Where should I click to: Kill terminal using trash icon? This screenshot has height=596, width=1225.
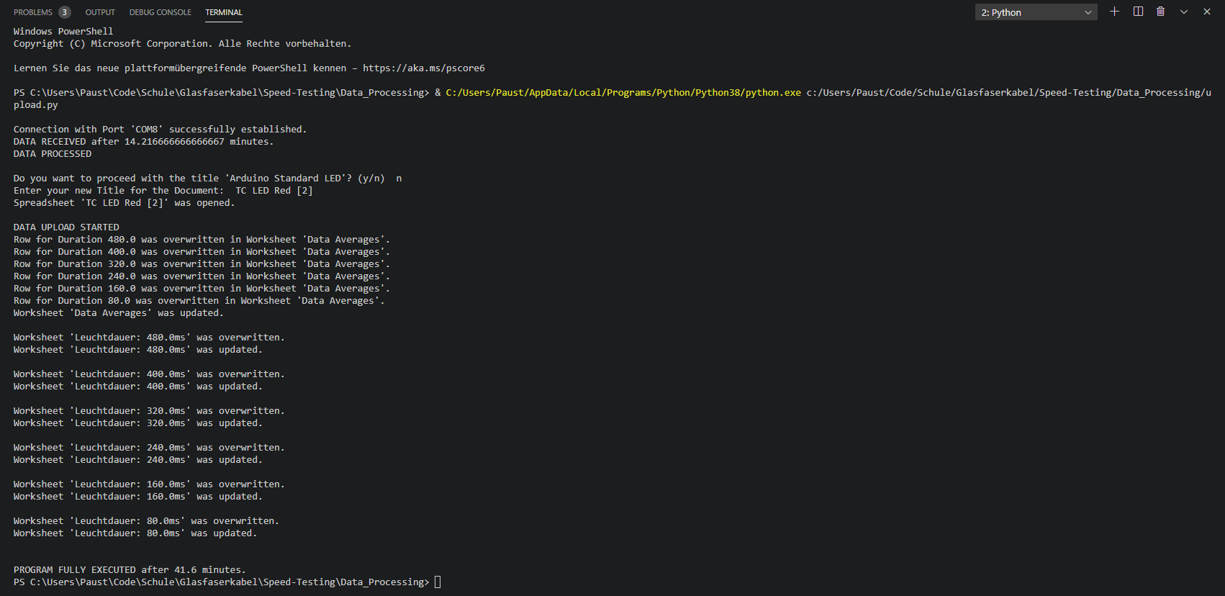[1160, 12]
